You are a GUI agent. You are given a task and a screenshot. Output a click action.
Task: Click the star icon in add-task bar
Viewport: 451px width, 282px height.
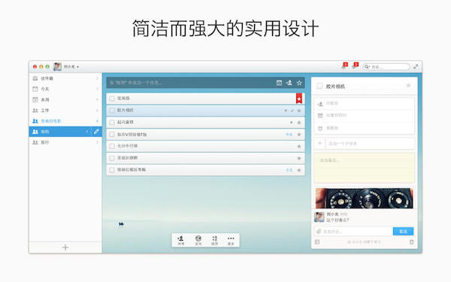click(299, 83)
